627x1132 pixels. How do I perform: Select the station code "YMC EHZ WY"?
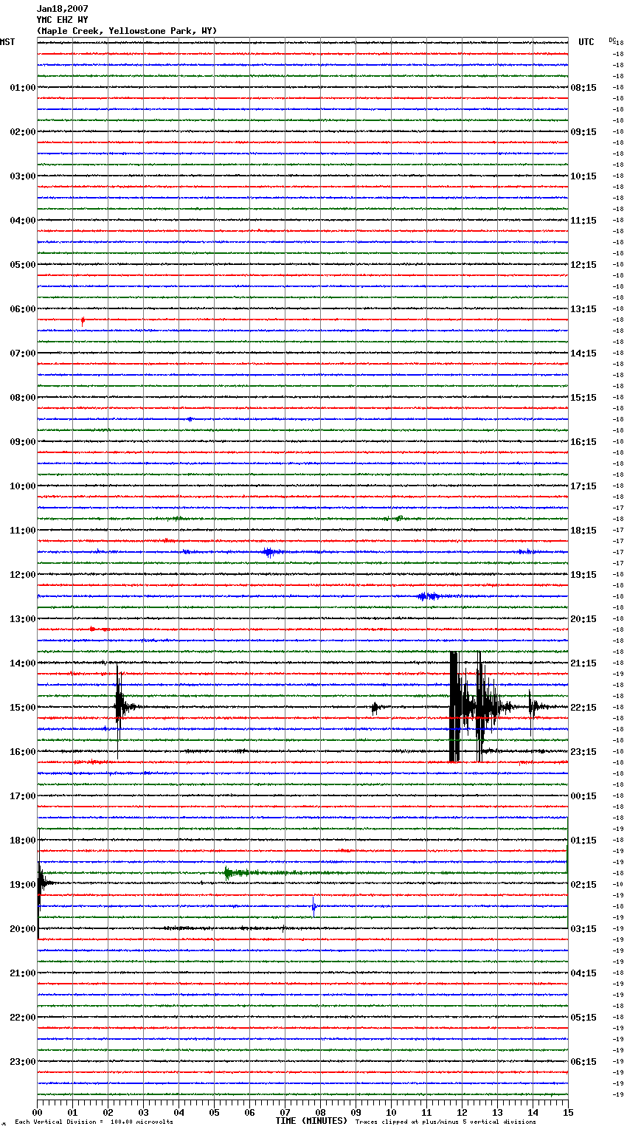pyautogui.click(x=62, y=20)
